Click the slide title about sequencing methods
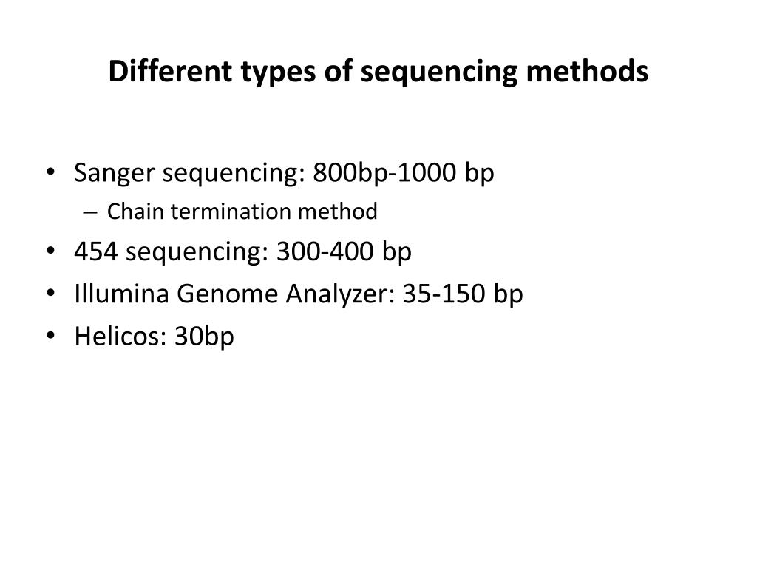757x568 pixels. [378, 72]
